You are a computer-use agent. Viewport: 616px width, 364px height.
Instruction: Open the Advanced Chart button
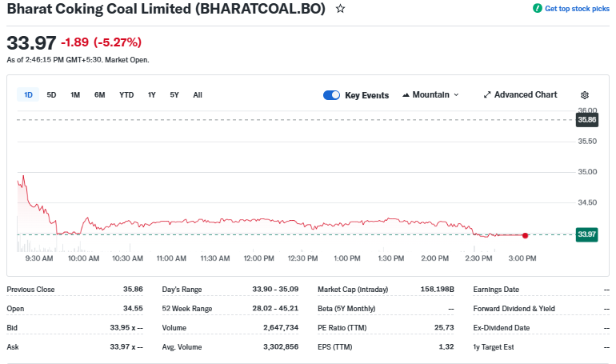(520, 94)
